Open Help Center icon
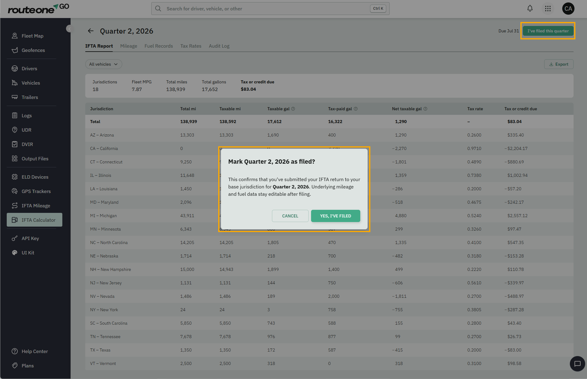 click(x=15, y=351)
